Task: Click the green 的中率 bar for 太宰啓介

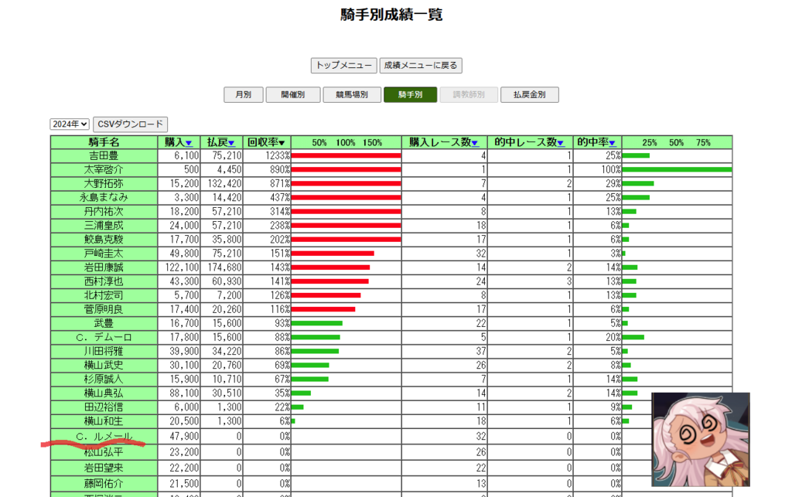Action: point(676,169)
